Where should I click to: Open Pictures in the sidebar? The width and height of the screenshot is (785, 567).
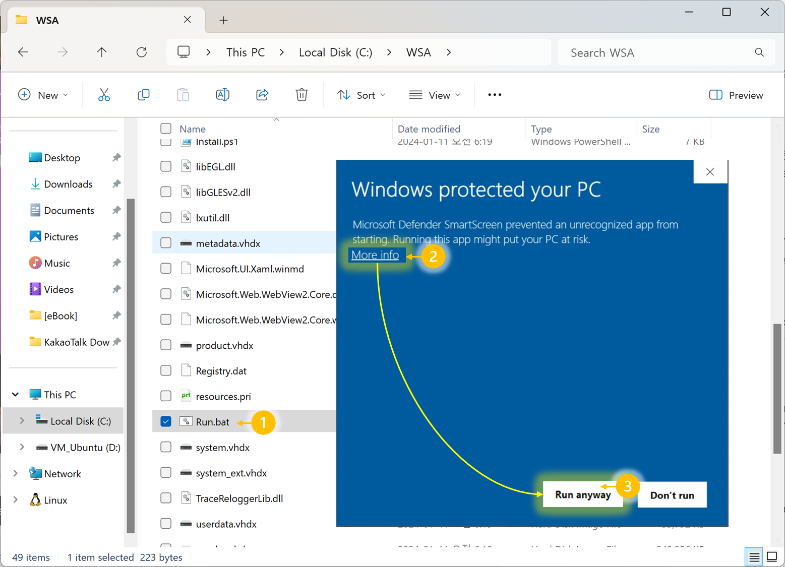61,236
